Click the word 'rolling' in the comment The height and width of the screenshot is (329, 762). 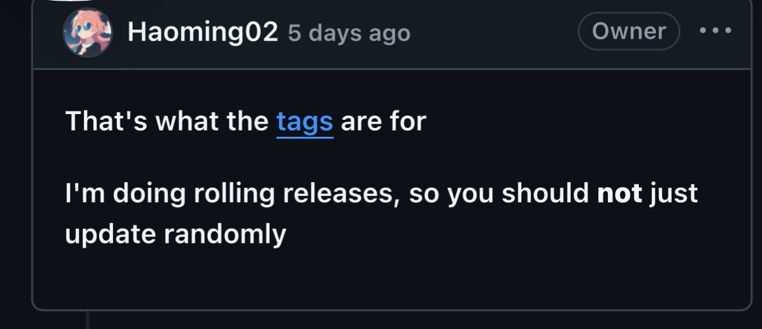click(x=234, y=194)
